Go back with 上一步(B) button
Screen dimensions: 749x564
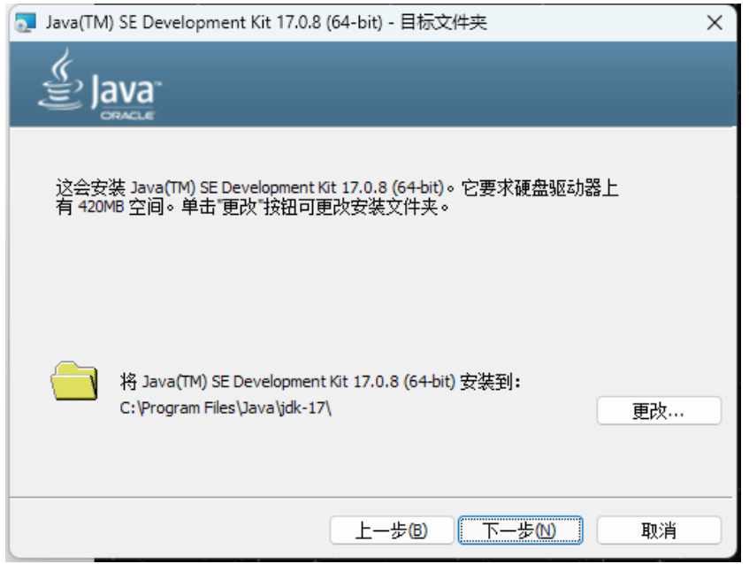coord(391,530)
